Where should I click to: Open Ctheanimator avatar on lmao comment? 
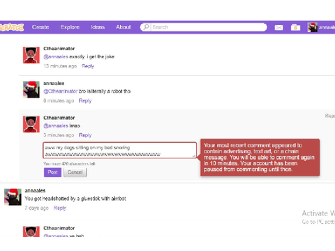coord(31,124)
